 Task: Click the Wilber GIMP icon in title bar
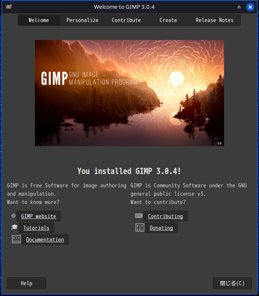tap(8, 7)
